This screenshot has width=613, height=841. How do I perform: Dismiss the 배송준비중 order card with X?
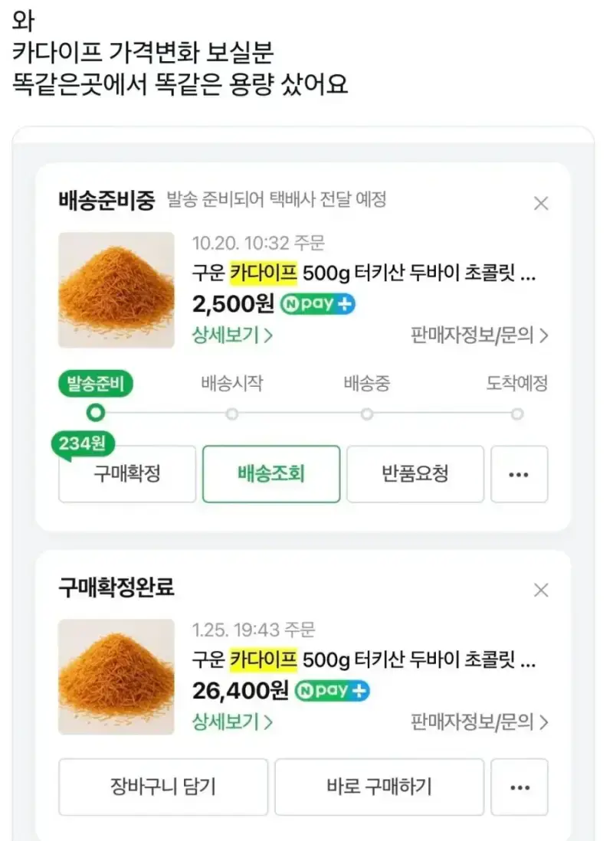pos(541,203)
